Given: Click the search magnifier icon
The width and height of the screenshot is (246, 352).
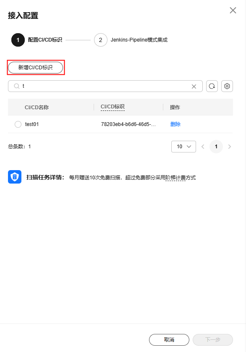Looking at the screenshot, I should [x=17, y=86].
